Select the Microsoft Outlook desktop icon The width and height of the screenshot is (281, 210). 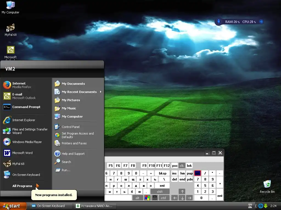[x=10, y=52]
